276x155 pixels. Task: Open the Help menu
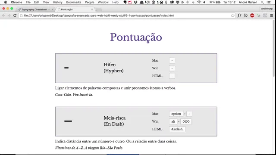pyautogui.click(x=115, y=2)
